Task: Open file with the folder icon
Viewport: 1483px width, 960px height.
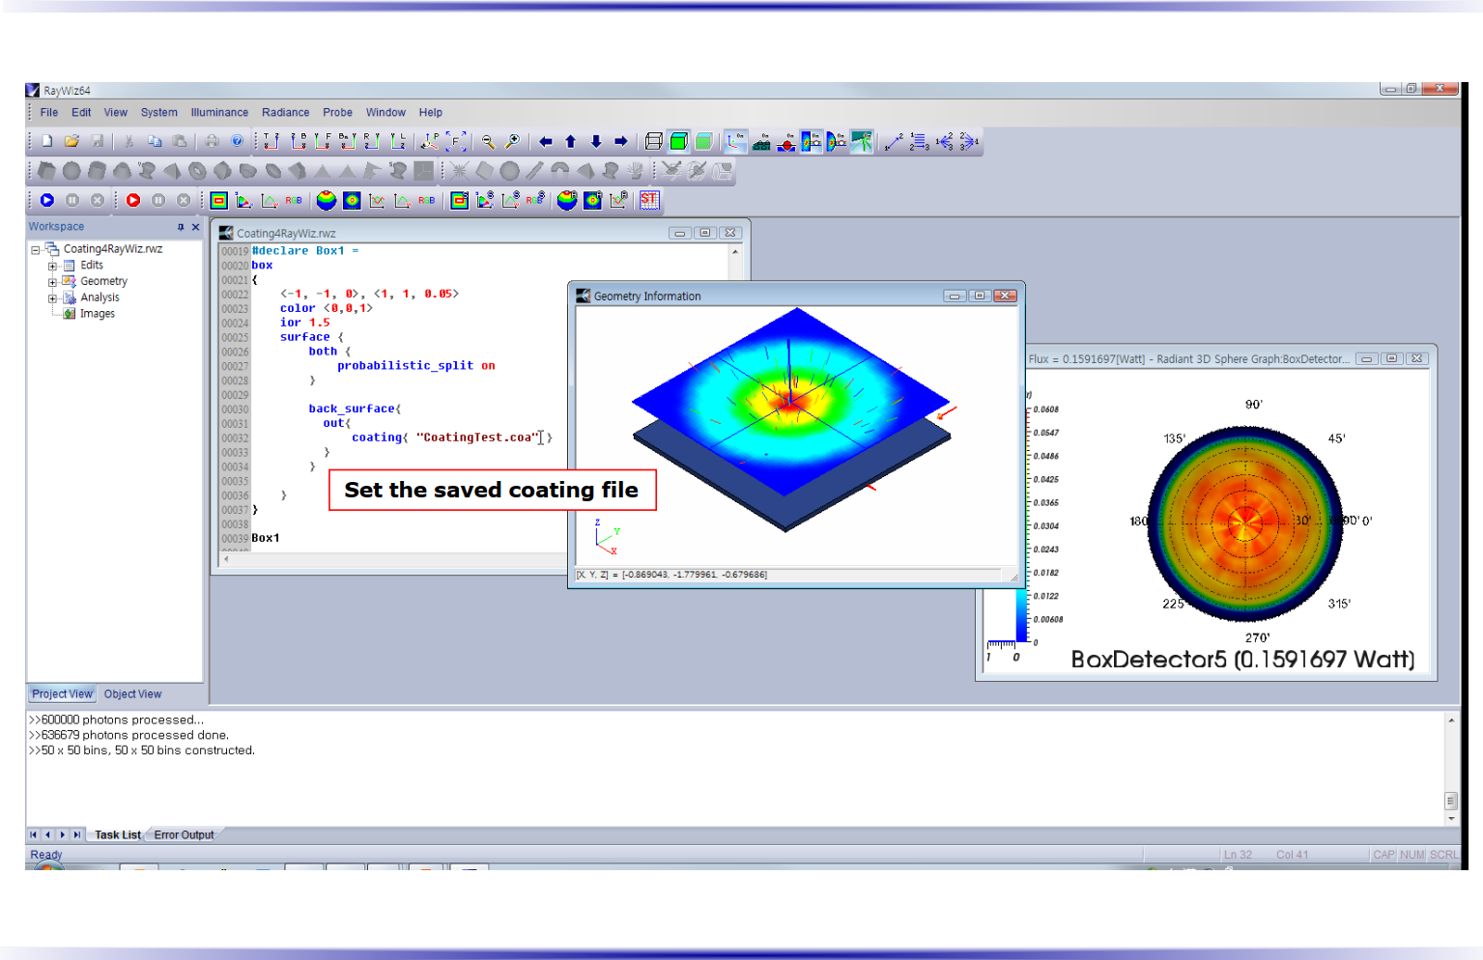Action: [x=71, y=142]
